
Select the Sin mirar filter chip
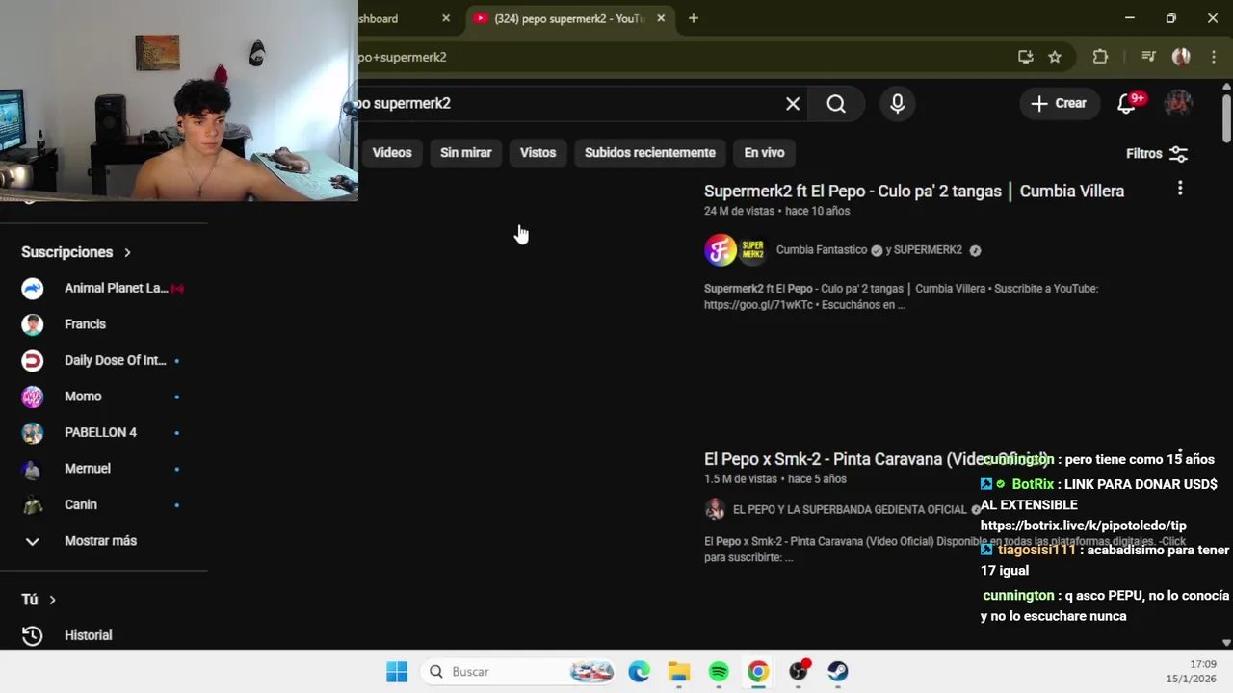[x=466, y=153]
